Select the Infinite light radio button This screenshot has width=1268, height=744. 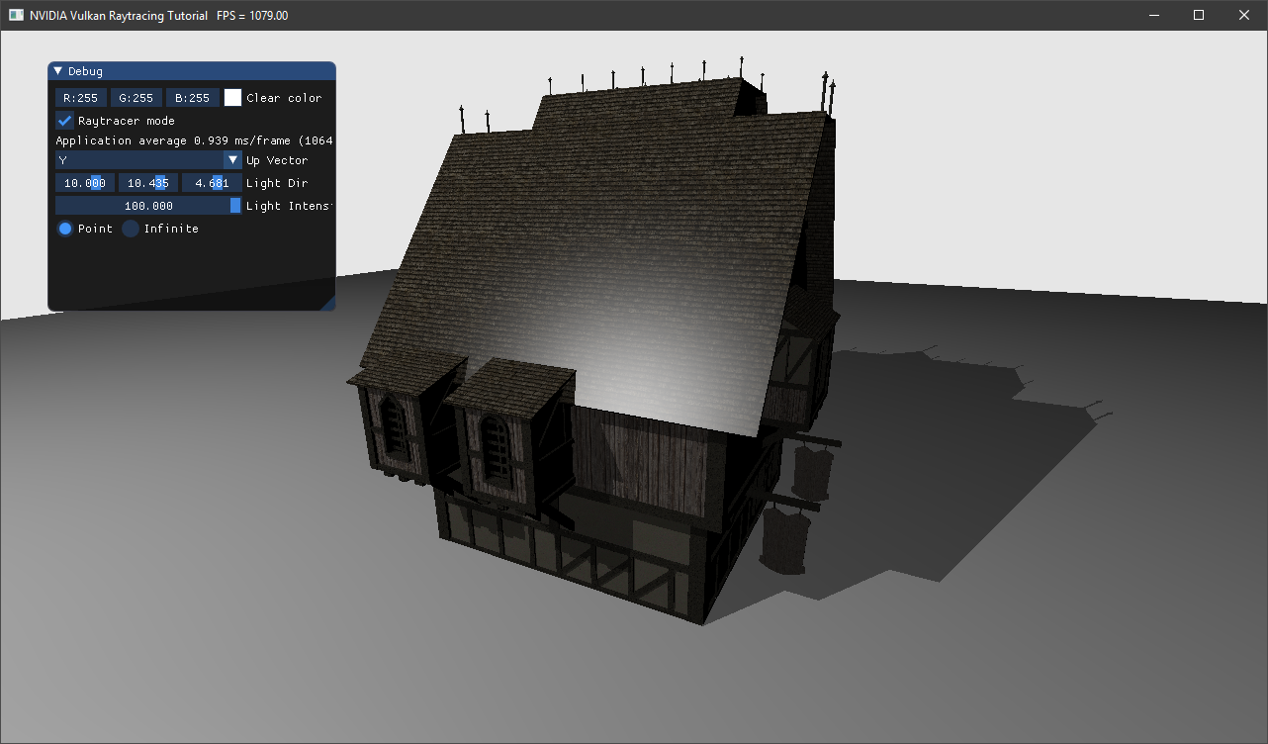click(131, 229)
